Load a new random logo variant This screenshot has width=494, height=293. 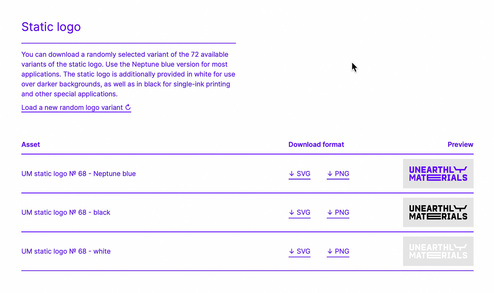[72, 107]
